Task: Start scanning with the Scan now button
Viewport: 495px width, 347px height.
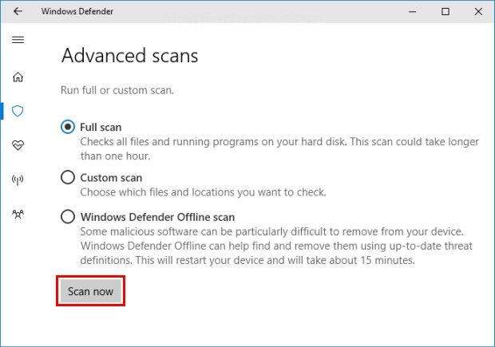Action: pos(90,291)
